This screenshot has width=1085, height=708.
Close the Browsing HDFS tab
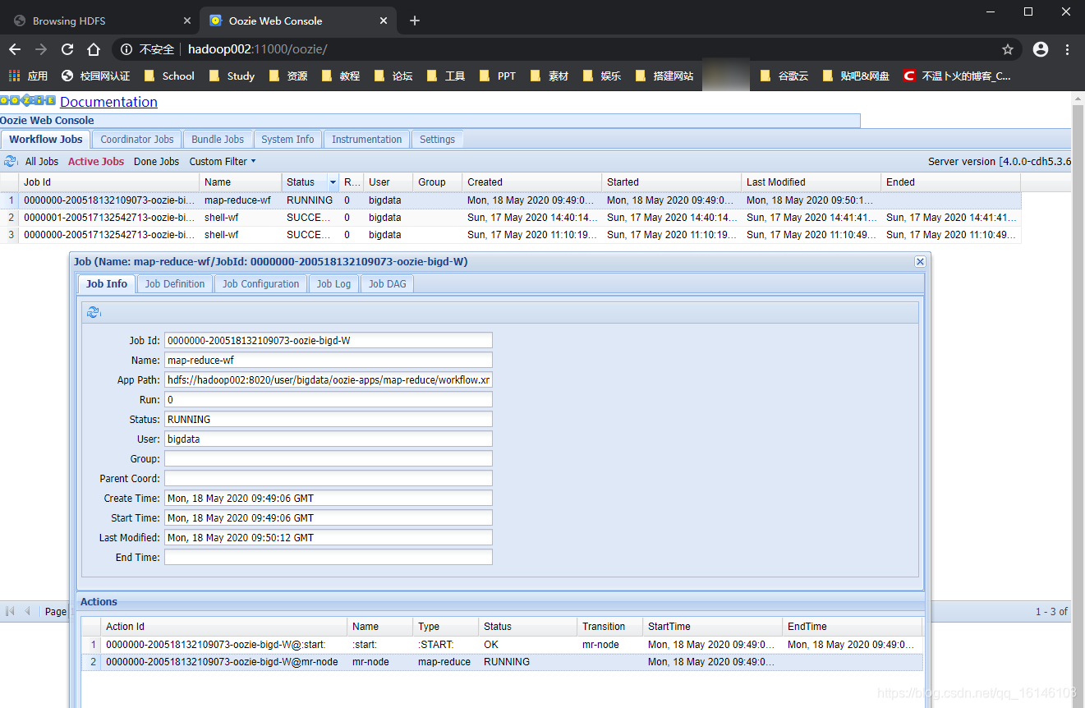(187, 21)
